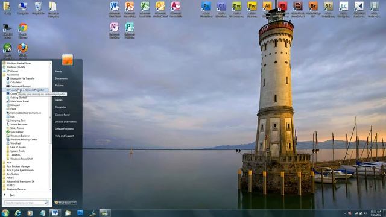Select Connect to a Network Projector
Screen dimensions: 386x217
point(25,90)
